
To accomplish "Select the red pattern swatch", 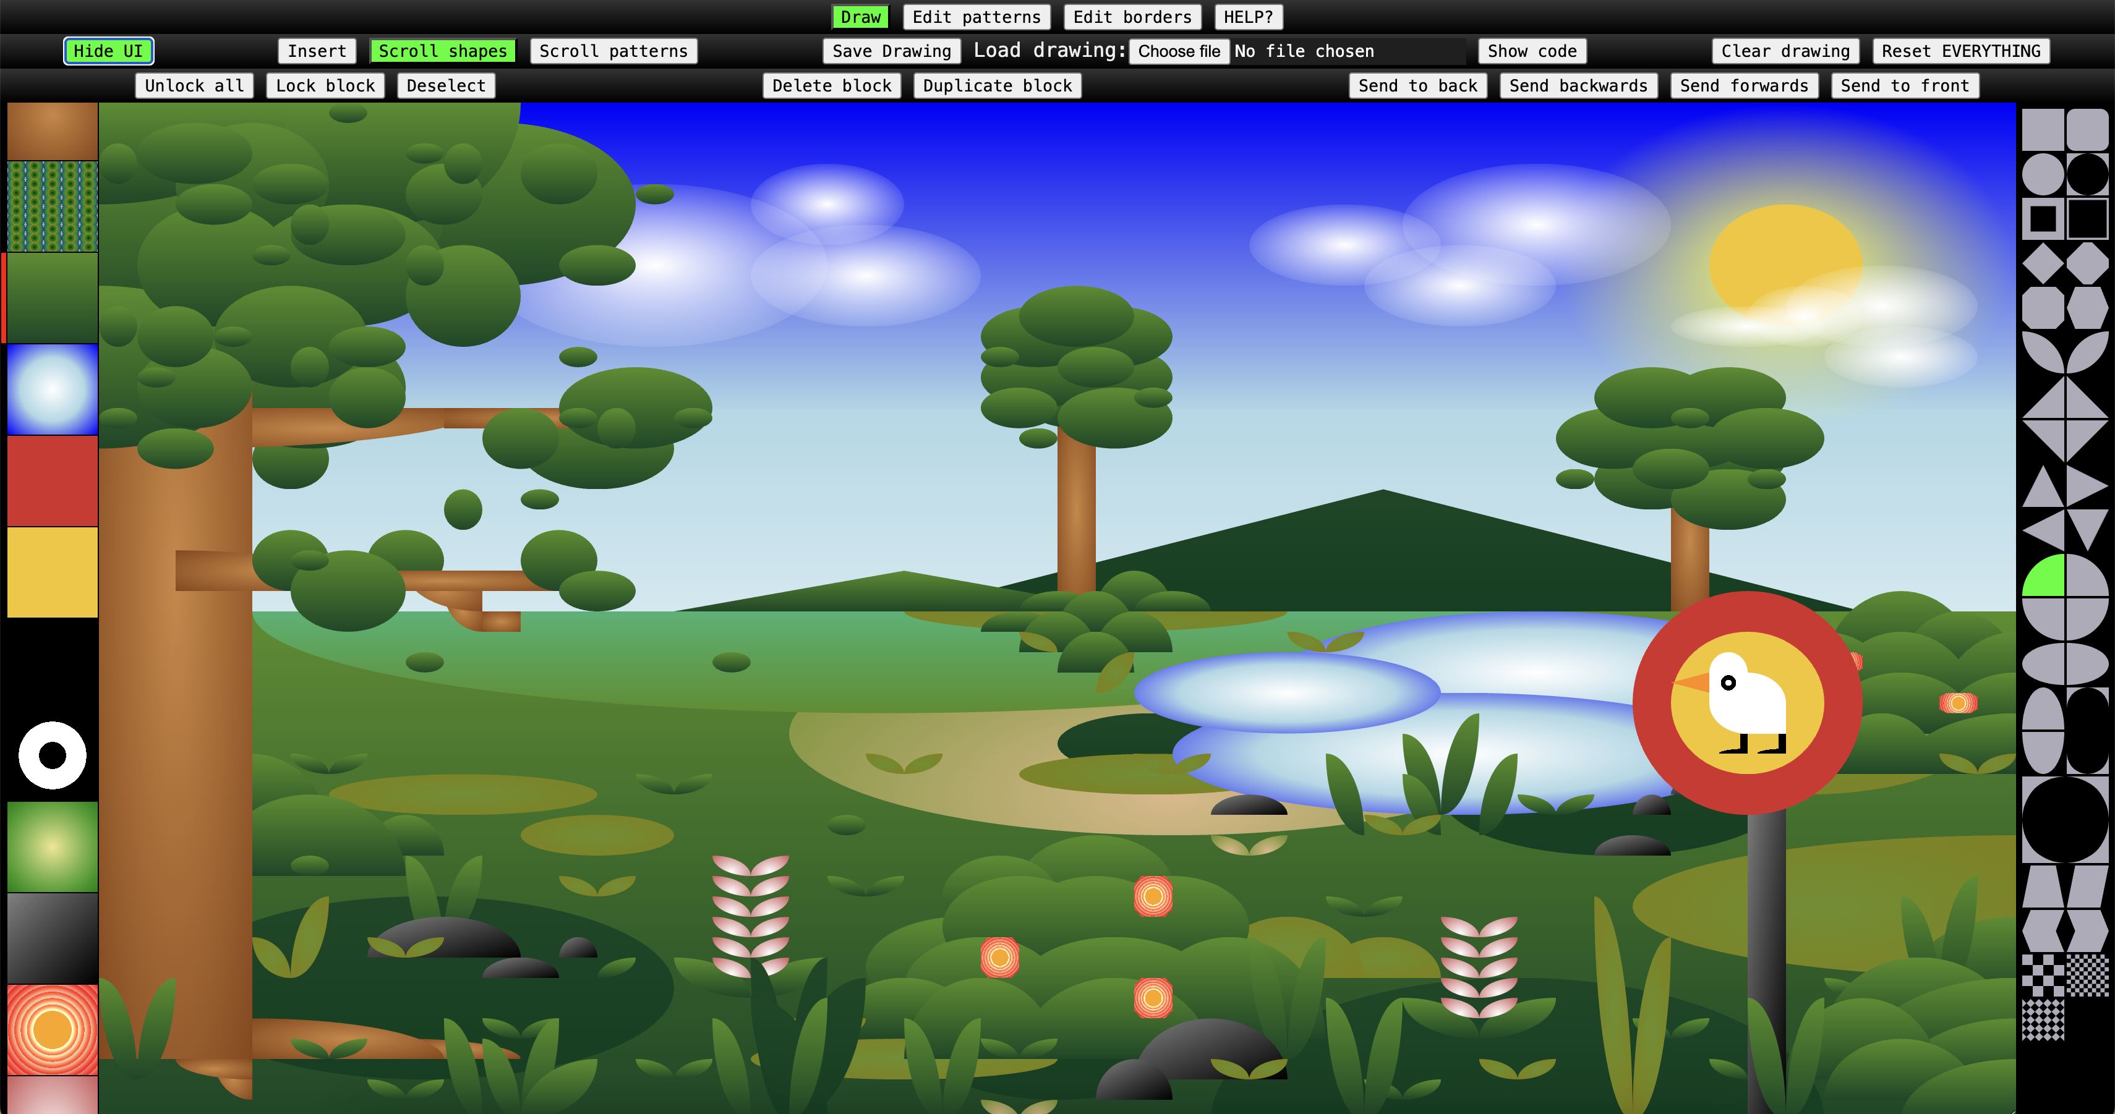I will (53, 481).
